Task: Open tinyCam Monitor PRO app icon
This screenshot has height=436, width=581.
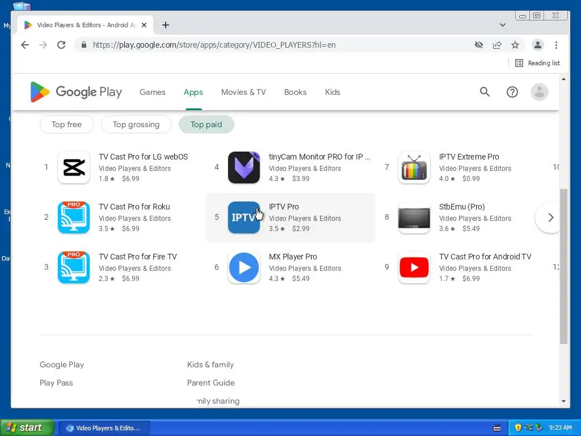Action: point(244,167)
